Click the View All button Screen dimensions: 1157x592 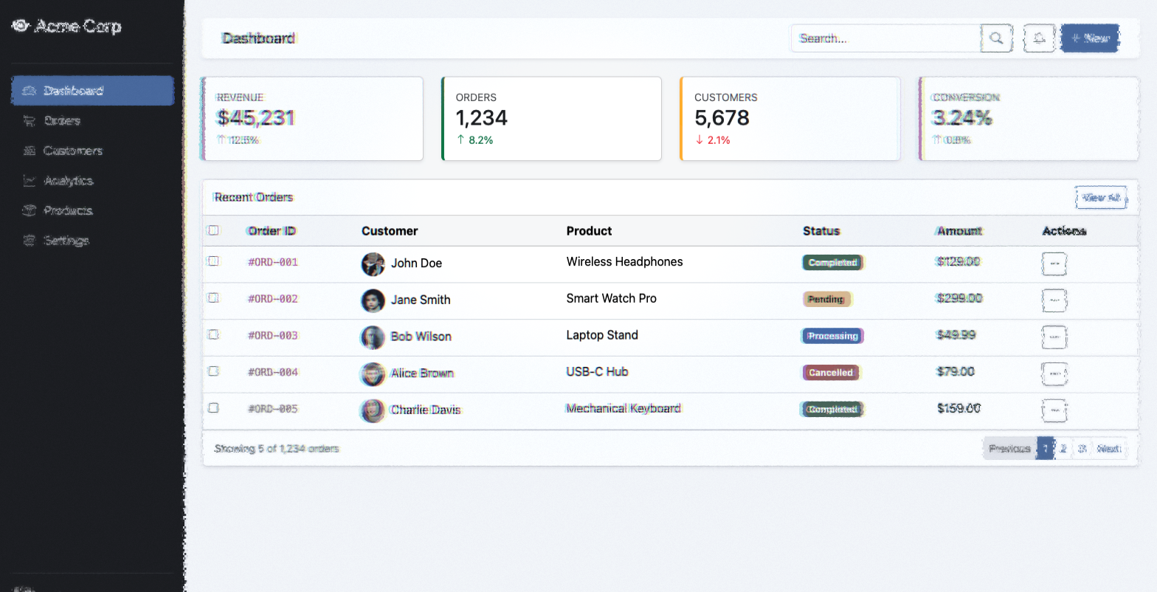[1101, 198]
